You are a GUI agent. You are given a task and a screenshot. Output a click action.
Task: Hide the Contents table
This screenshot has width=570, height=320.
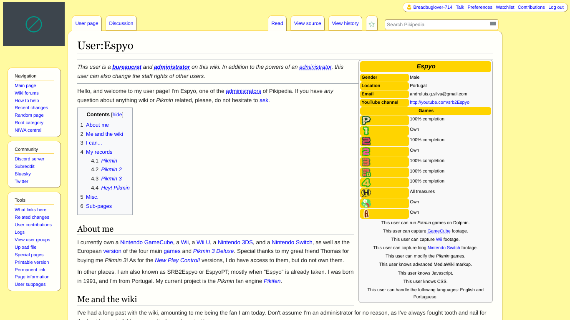pyautogui.click(x=117, y=115)
